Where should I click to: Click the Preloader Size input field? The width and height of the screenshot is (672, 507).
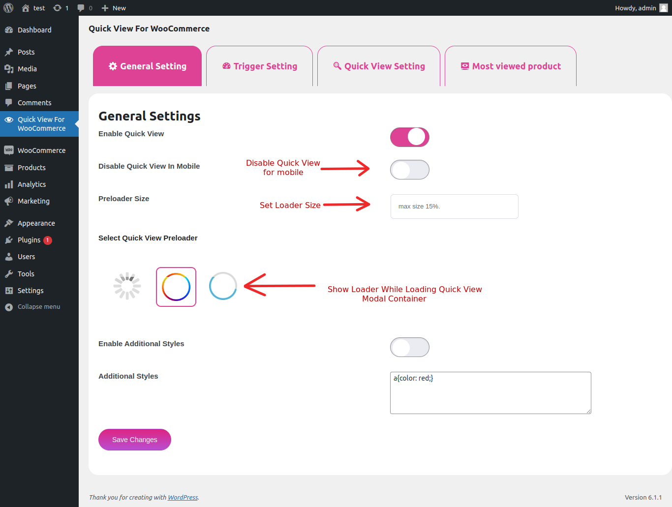coord(454,207)
